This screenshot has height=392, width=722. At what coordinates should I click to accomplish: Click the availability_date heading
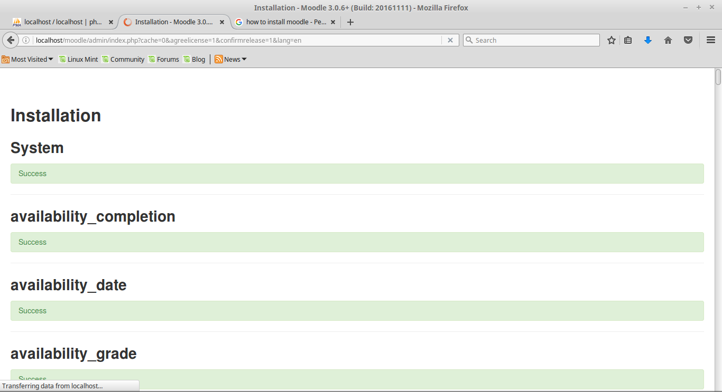coord(69,285)
